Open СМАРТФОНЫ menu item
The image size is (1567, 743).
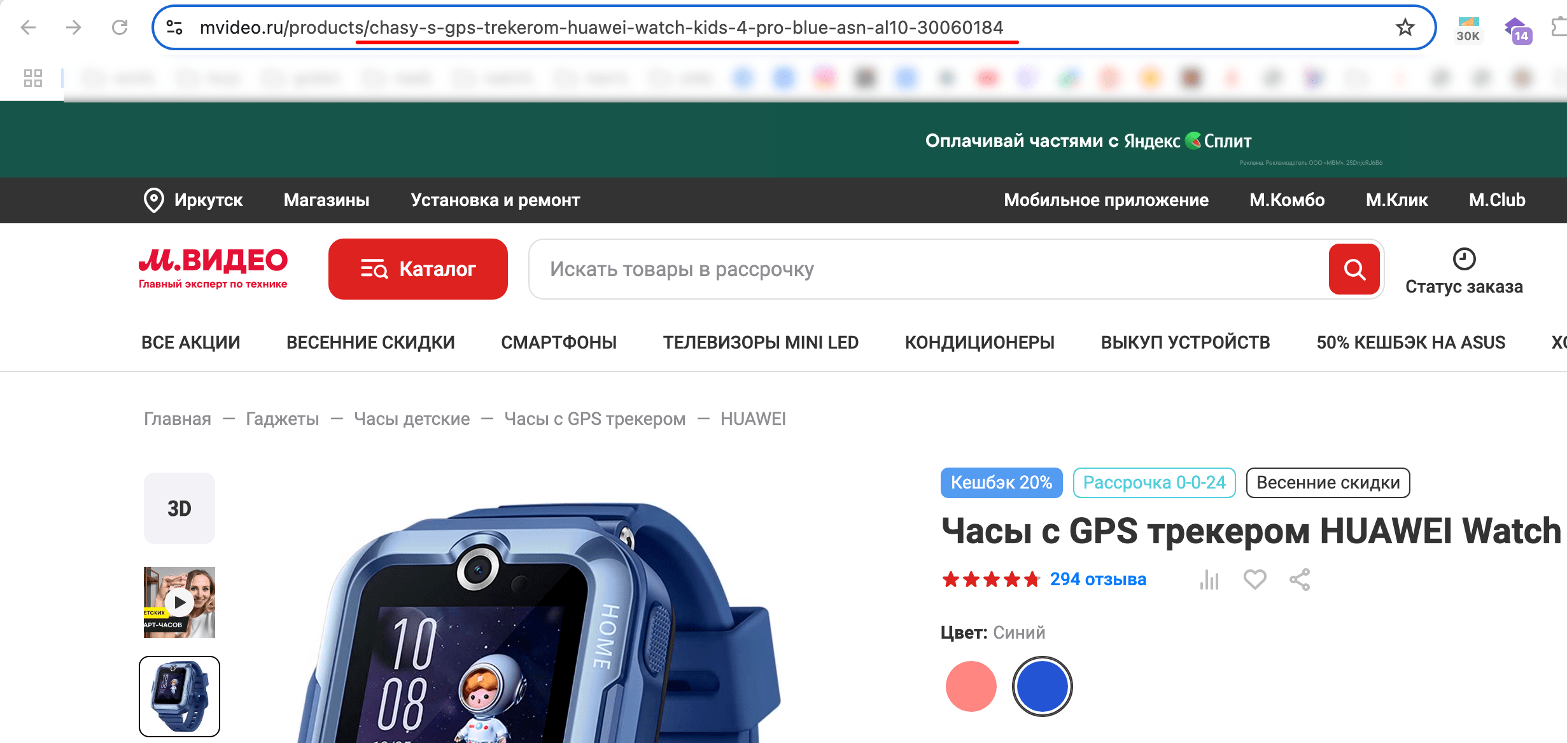(x=559, y=342)
